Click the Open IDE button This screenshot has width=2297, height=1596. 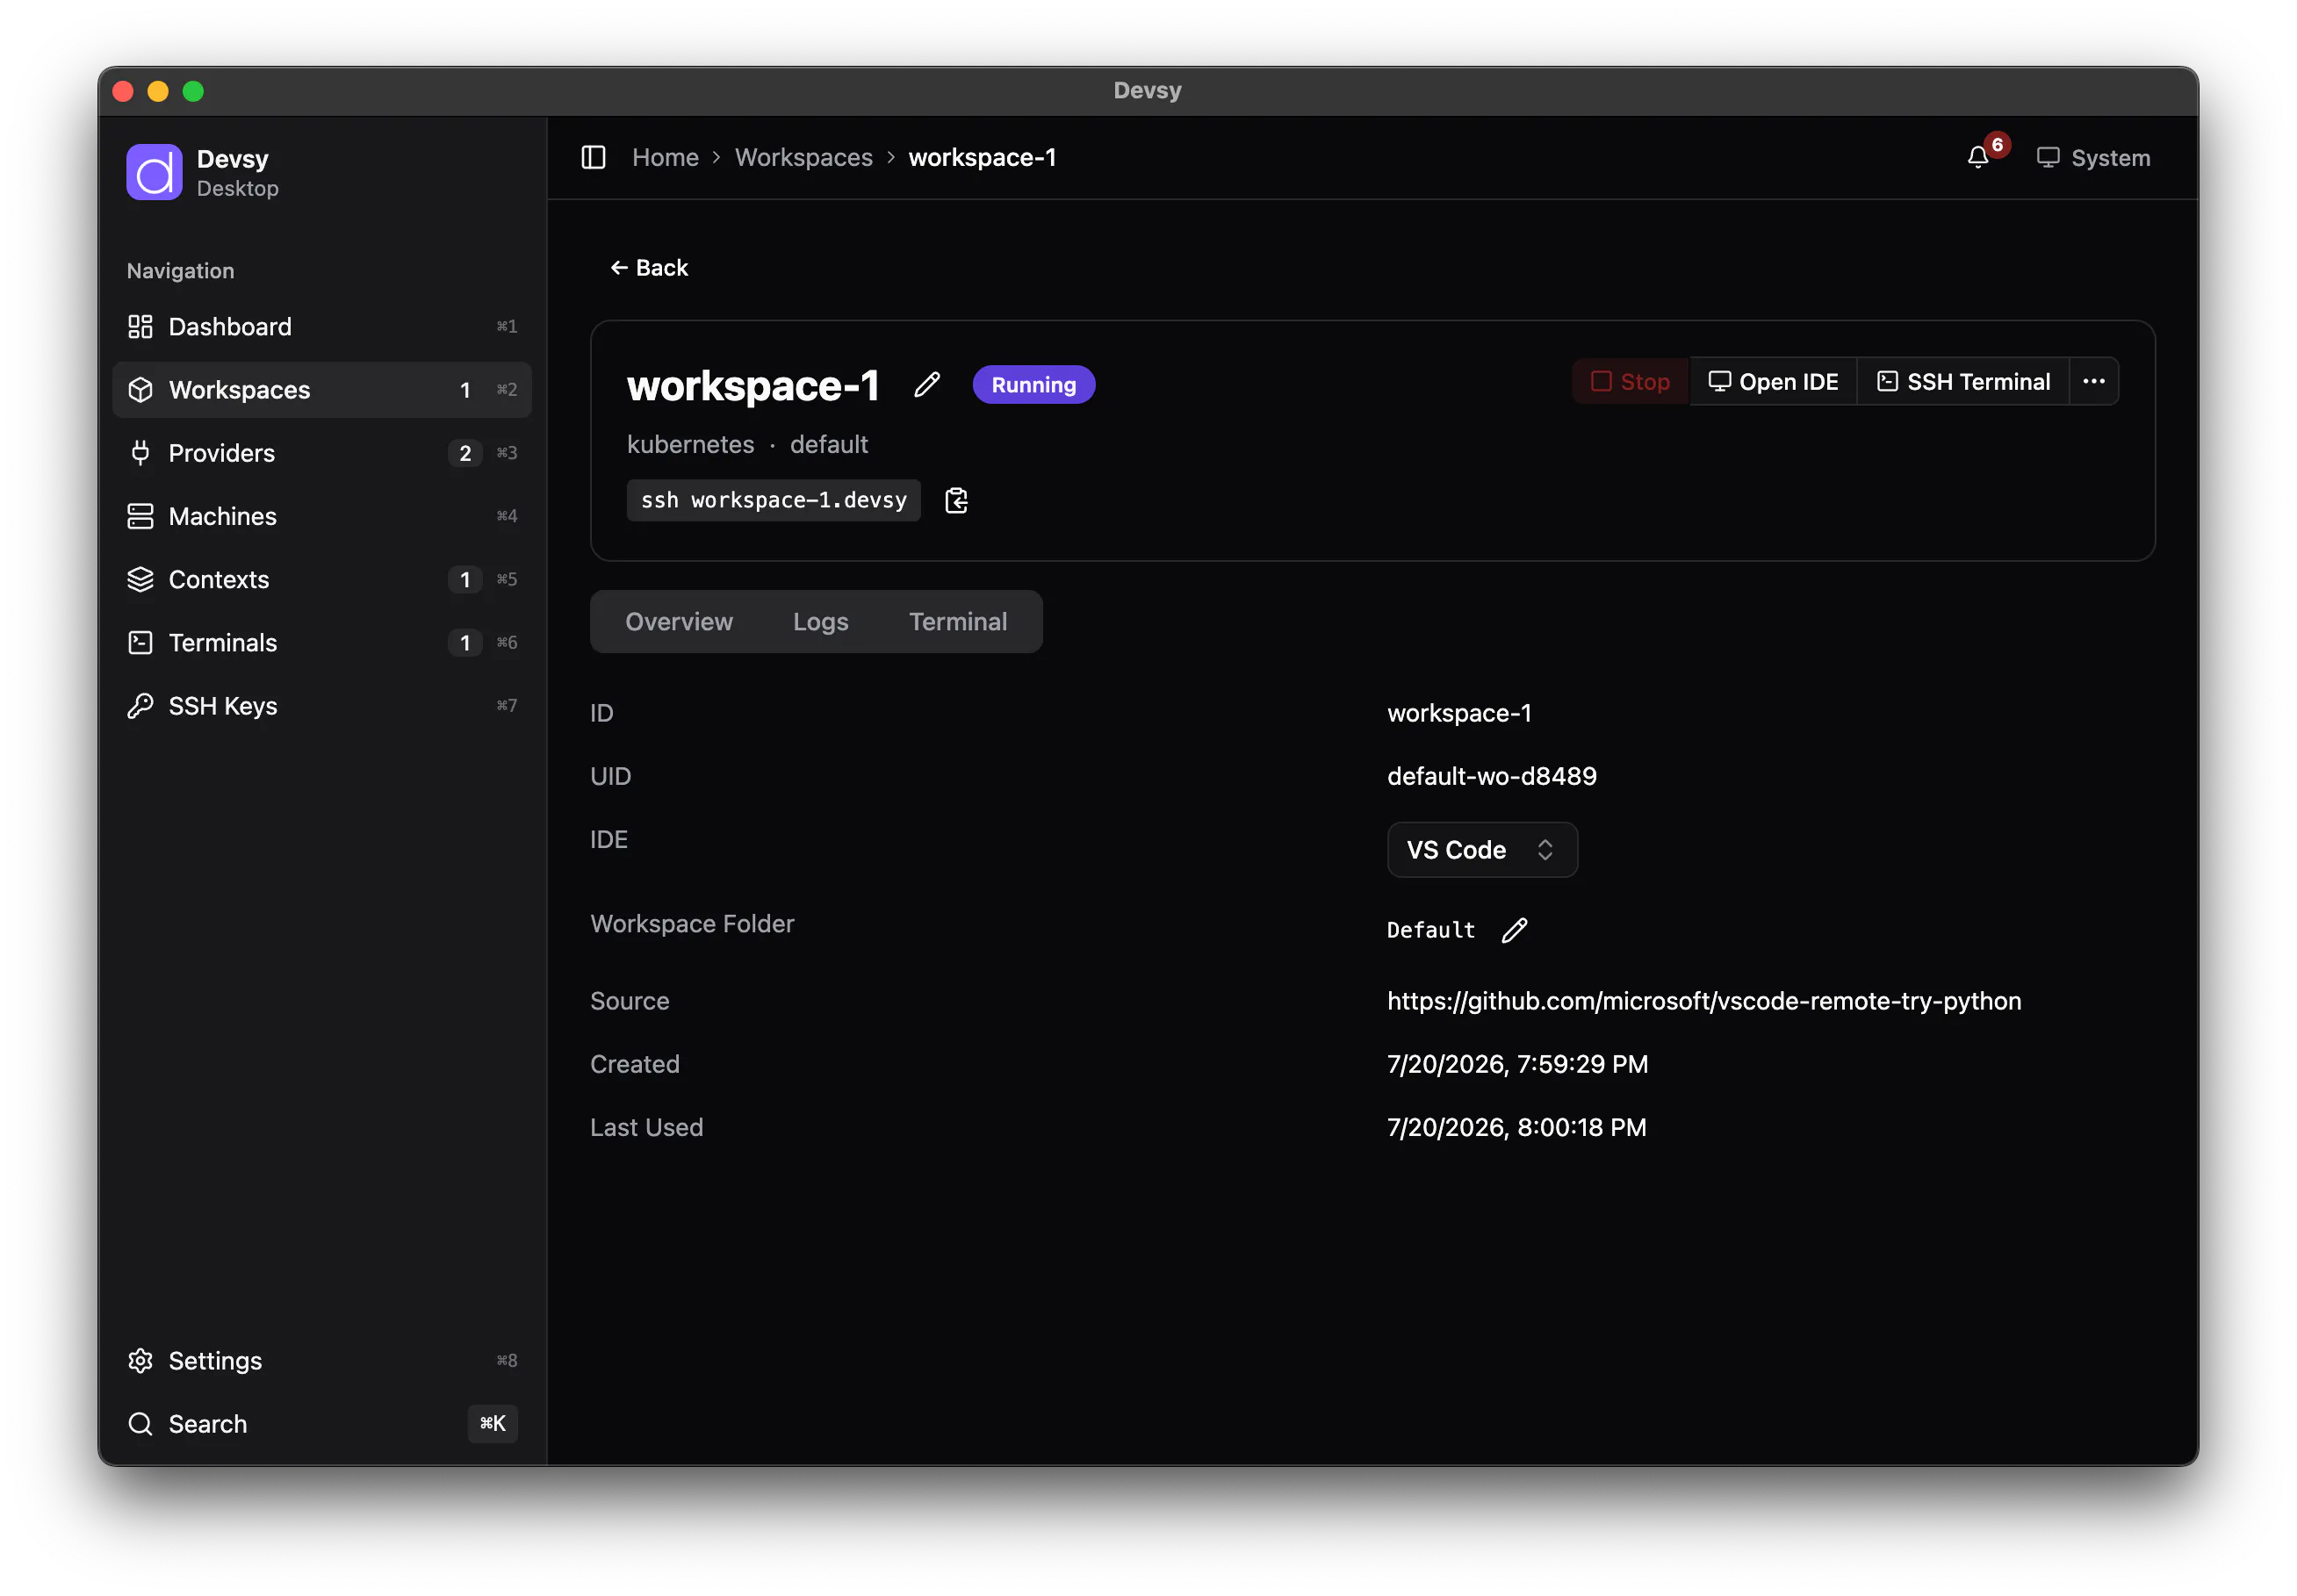(1773, 381)
